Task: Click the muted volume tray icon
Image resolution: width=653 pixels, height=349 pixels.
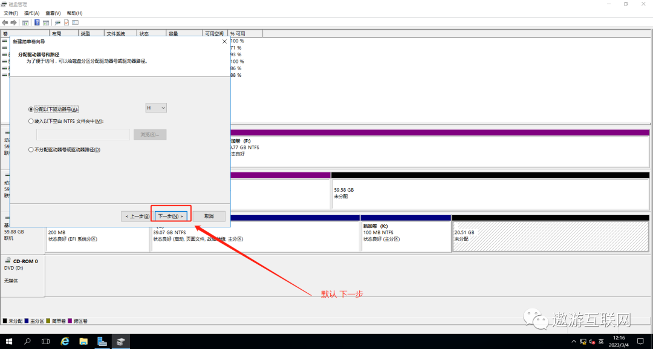Action: click(x=592, y=342)
